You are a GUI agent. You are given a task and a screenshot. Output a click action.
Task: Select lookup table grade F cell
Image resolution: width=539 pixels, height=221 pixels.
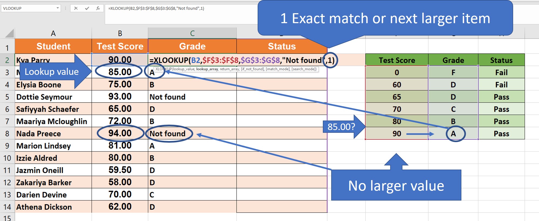[x=453, y=72]
